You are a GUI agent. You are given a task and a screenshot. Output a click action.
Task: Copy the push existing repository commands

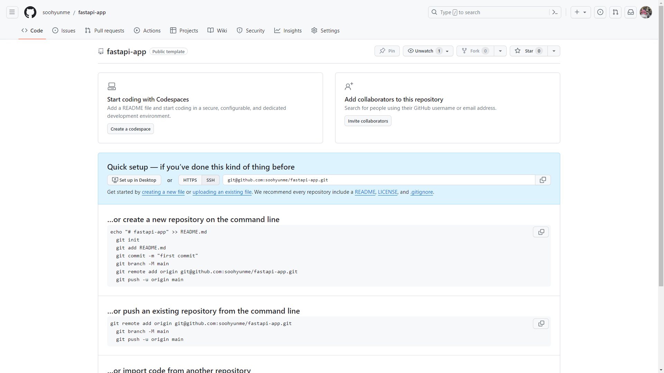click(541, 324)
